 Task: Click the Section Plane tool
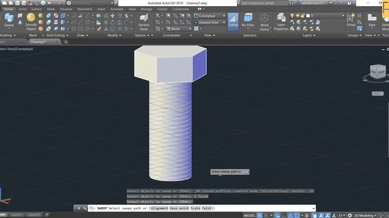click(143, 22)
